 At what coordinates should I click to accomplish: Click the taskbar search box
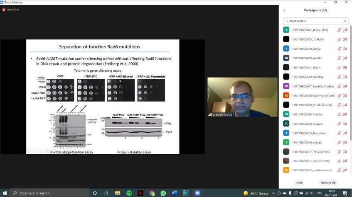tap(49, 193)
